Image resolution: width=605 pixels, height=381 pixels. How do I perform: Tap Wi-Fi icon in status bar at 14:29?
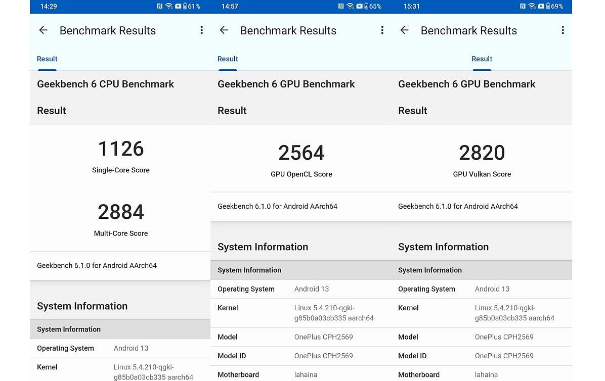point(168,6)
